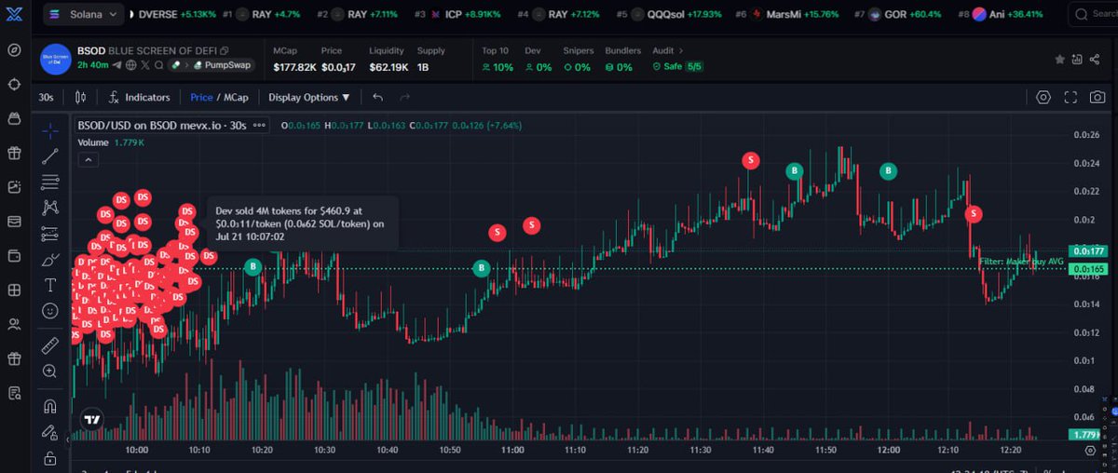Open the 30s timeframe selector
Screen dimensions: 1118x473
pos(46,97)
